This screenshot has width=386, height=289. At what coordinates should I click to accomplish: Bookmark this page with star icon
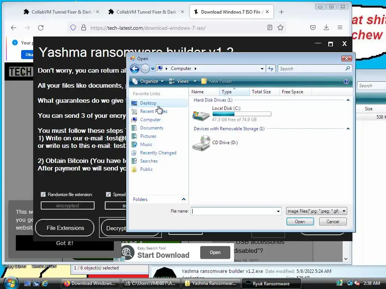[x=280, y=27]
